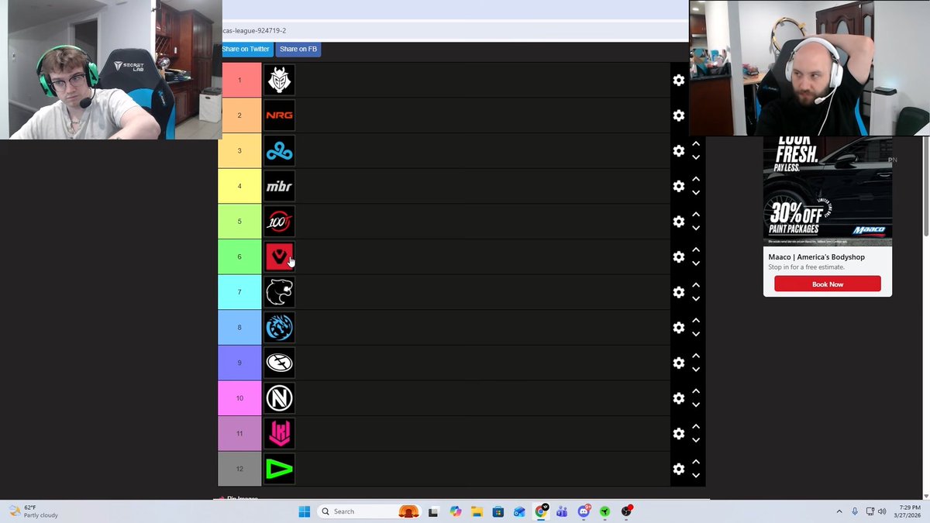Open File Explorer from taskbar

pyautogui.click(x=477, y=511)
